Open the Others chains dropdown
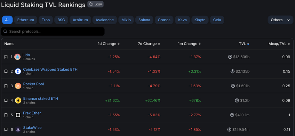Viewport: 295px width, 136px height. click(x=280, y=20)
